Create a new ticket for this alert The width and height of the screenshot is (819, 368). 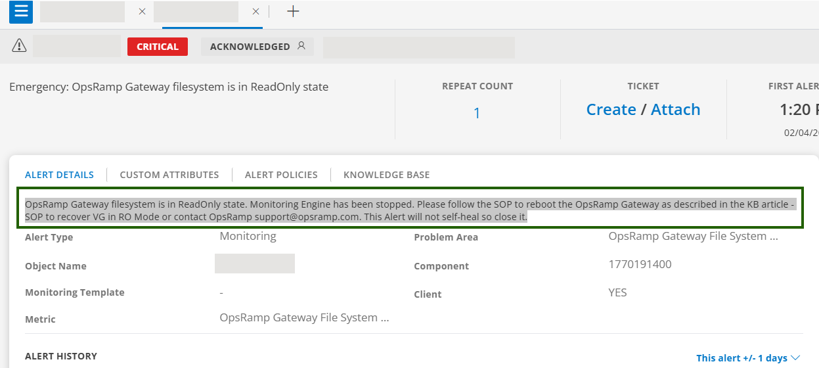(x=611, y=110)
